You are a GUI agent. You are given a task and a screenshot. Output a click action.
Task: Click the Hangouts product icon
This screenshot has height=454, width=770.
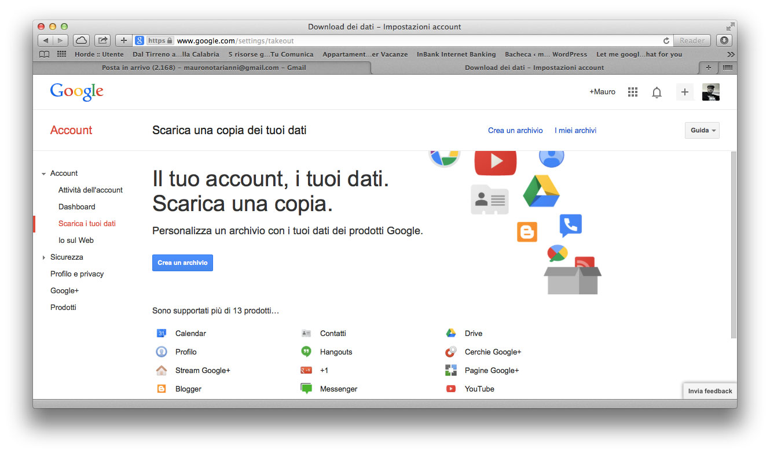[x=306, y=352]
